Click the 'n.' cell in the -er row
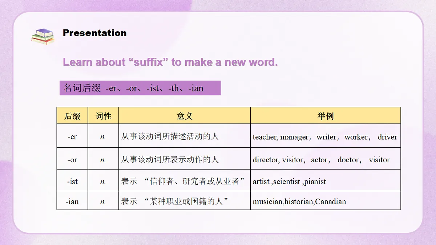 point(103,136)
